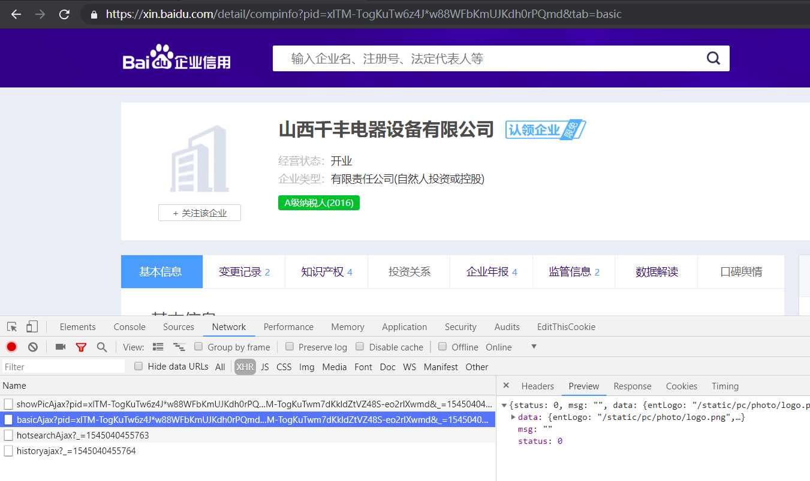Open the 知识产权 tab
Image resolution: width=810 pixels, height=481 pixels.
[327, 272]
